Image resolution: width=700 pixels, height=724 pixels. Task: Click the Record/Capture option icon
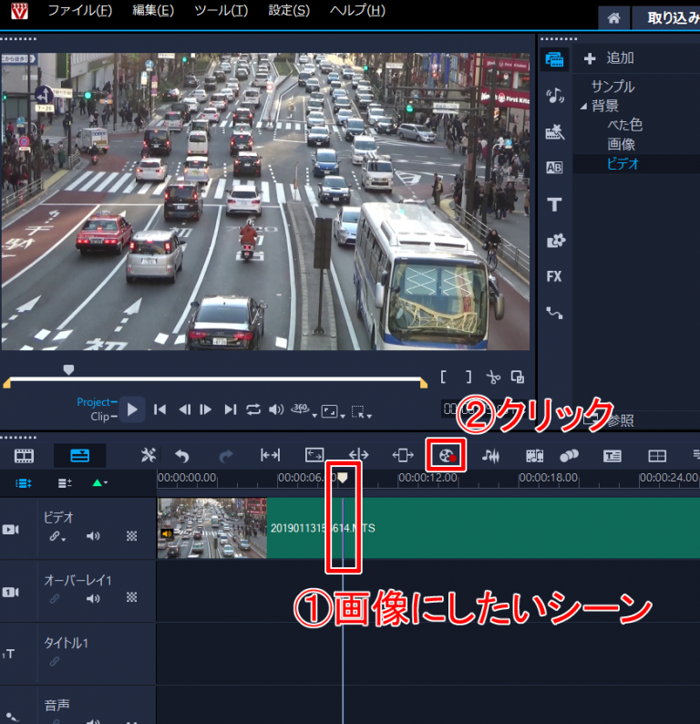coord(447,456)
